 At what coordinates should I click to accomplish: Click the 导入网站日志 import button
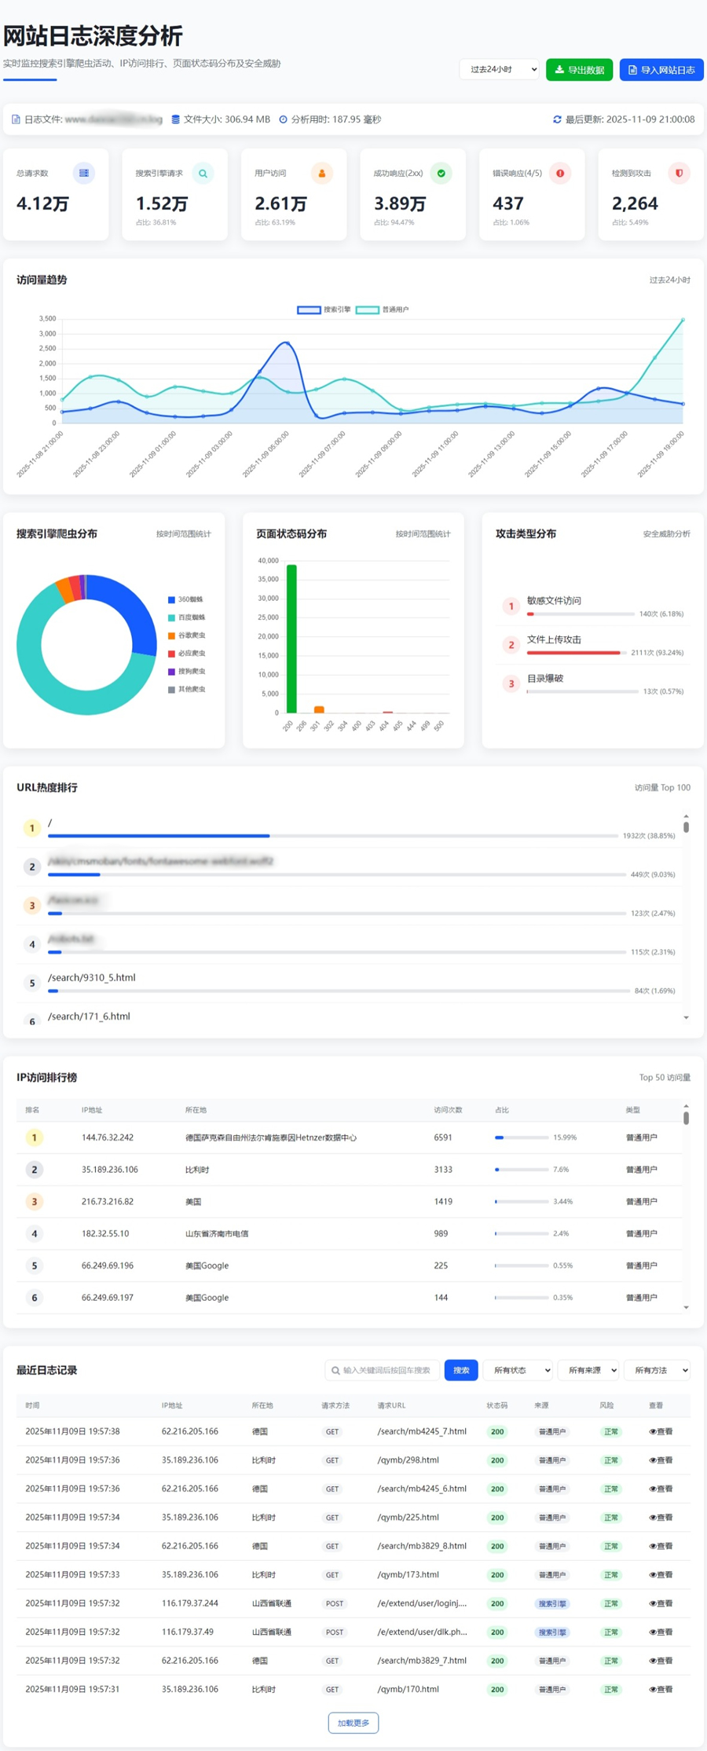[x=661, y=69]
